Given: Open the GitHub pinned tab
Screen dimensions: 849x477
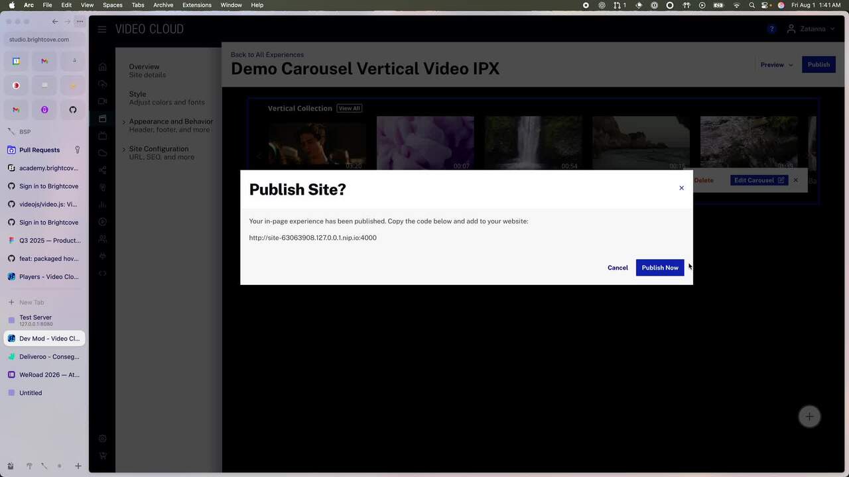Looking at the screenshot, I should pyautogui.click(x=73, y=109).
